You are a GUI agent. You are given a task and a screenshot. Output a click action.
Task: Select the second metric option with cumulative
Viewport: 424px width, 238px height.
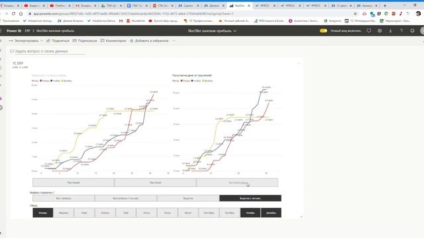point(126,198)
